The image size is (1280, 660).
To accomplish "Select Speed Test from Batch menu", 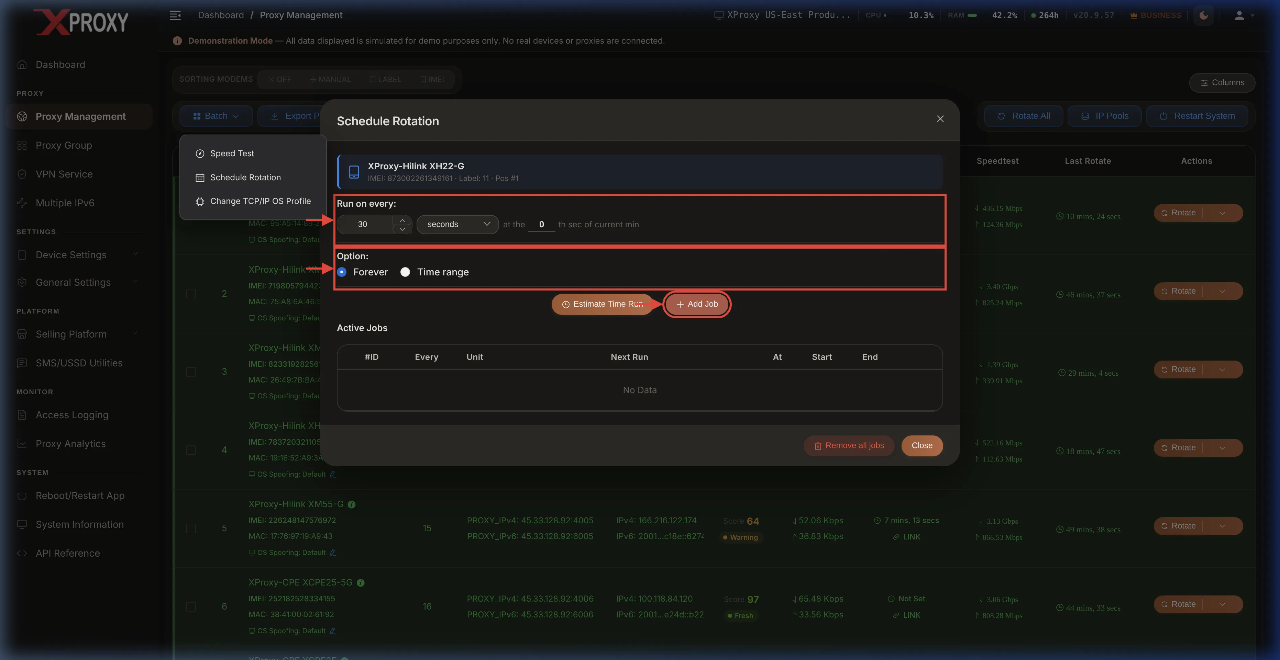I will click(253, 153).
